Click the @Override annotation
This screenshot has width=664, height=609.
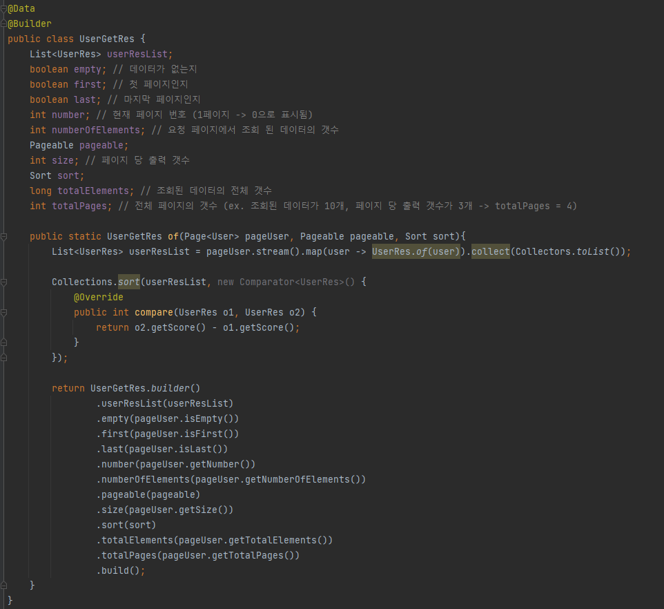tap(99, 298)
